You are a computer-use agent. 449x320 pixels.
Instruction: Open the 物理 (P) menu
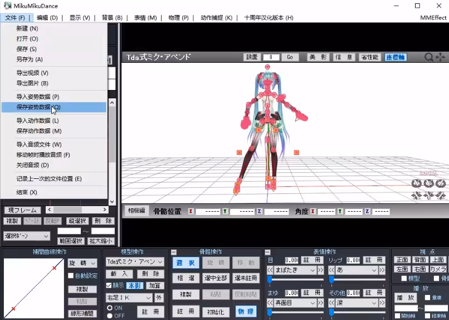pos(178,18)
